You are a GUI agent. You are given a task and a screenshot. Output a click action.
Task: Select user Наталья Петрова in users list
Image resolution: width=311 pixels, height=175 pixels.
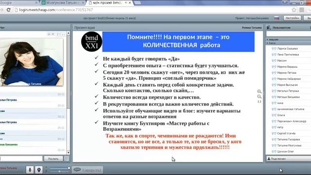288,91
